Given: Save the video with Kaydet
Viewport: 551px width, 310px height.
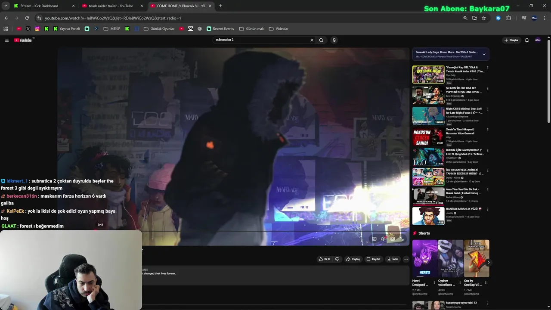Looking at the screenshot, I should coord(374,259).
